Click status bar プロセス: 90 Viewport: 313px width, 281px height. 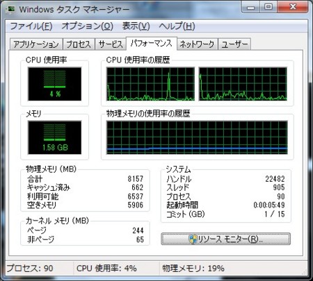click(30, 269)
